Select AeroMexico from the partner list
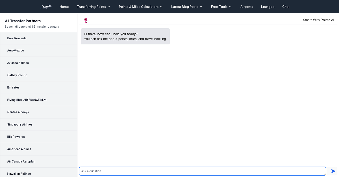This screenshot has width=339, height=177. [39, 51]
